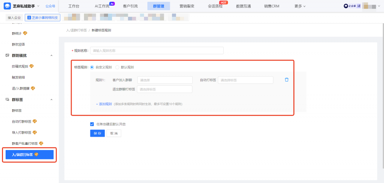Click the 添加规则 link
The width and height of the screenshot is (384, 183).
click(104, 104)
